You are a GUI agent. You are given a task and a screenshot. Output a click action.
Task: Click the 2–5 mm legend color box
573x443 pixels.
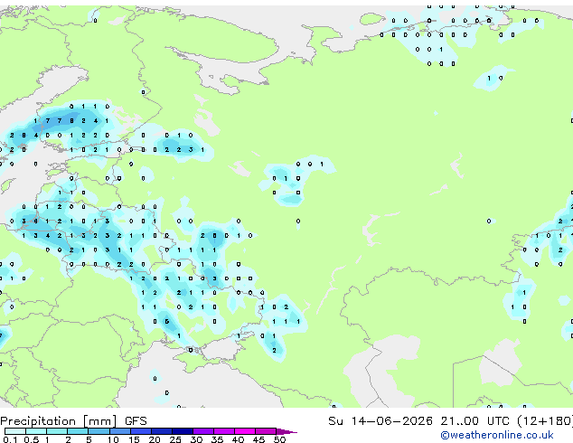click(x=78, y=431)
